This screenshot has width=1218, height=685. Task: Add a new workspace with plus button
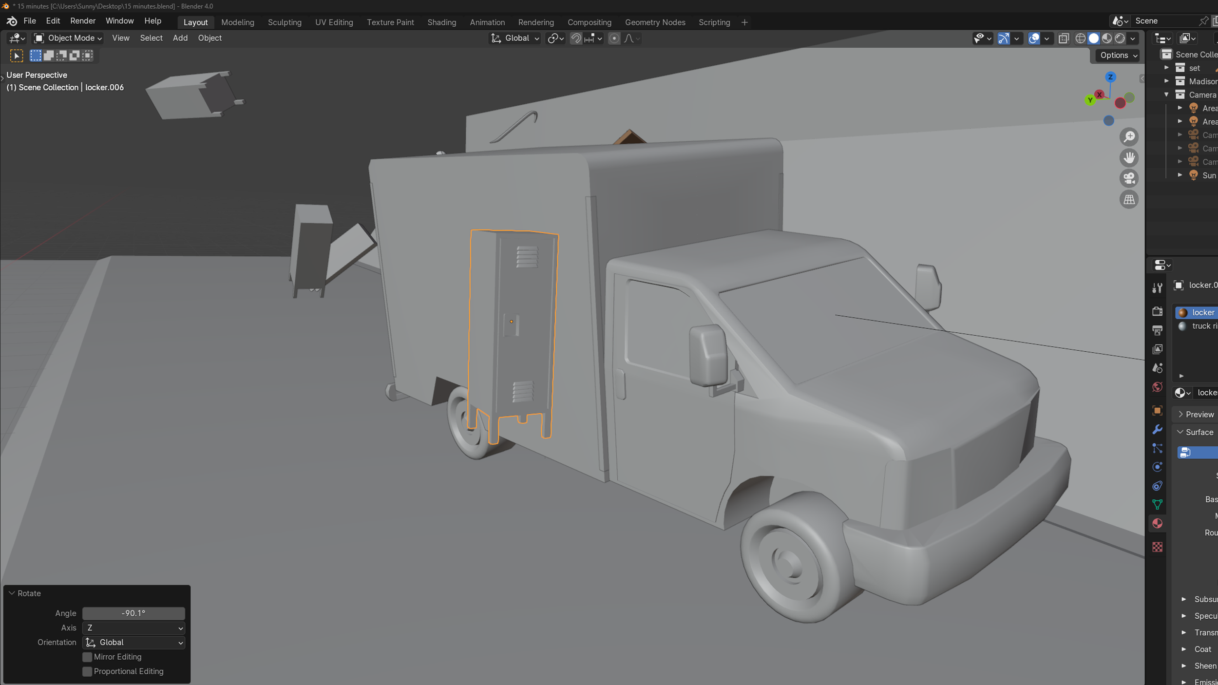coord(744,22)
